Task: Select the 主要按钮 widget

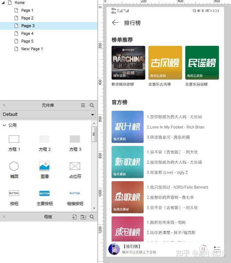Action: point(44,198)
